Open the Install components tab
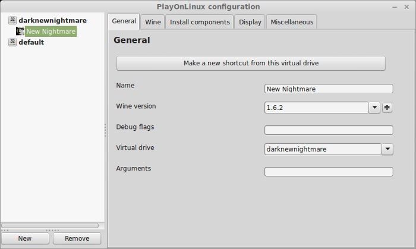Viewport: 416px width, 249px height. point(200,22)
